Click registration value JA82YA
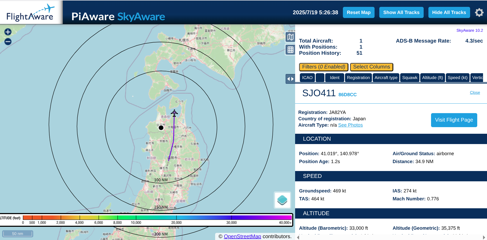 point(337,112)
